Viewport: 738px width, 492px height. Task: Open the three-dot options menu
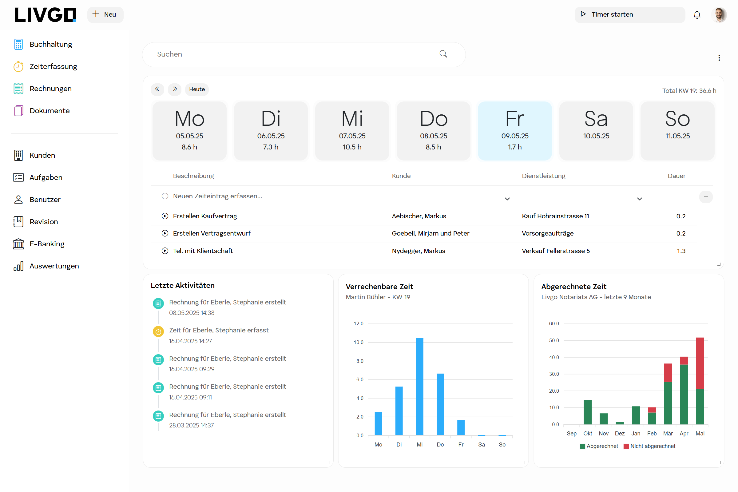coord(719,58)
